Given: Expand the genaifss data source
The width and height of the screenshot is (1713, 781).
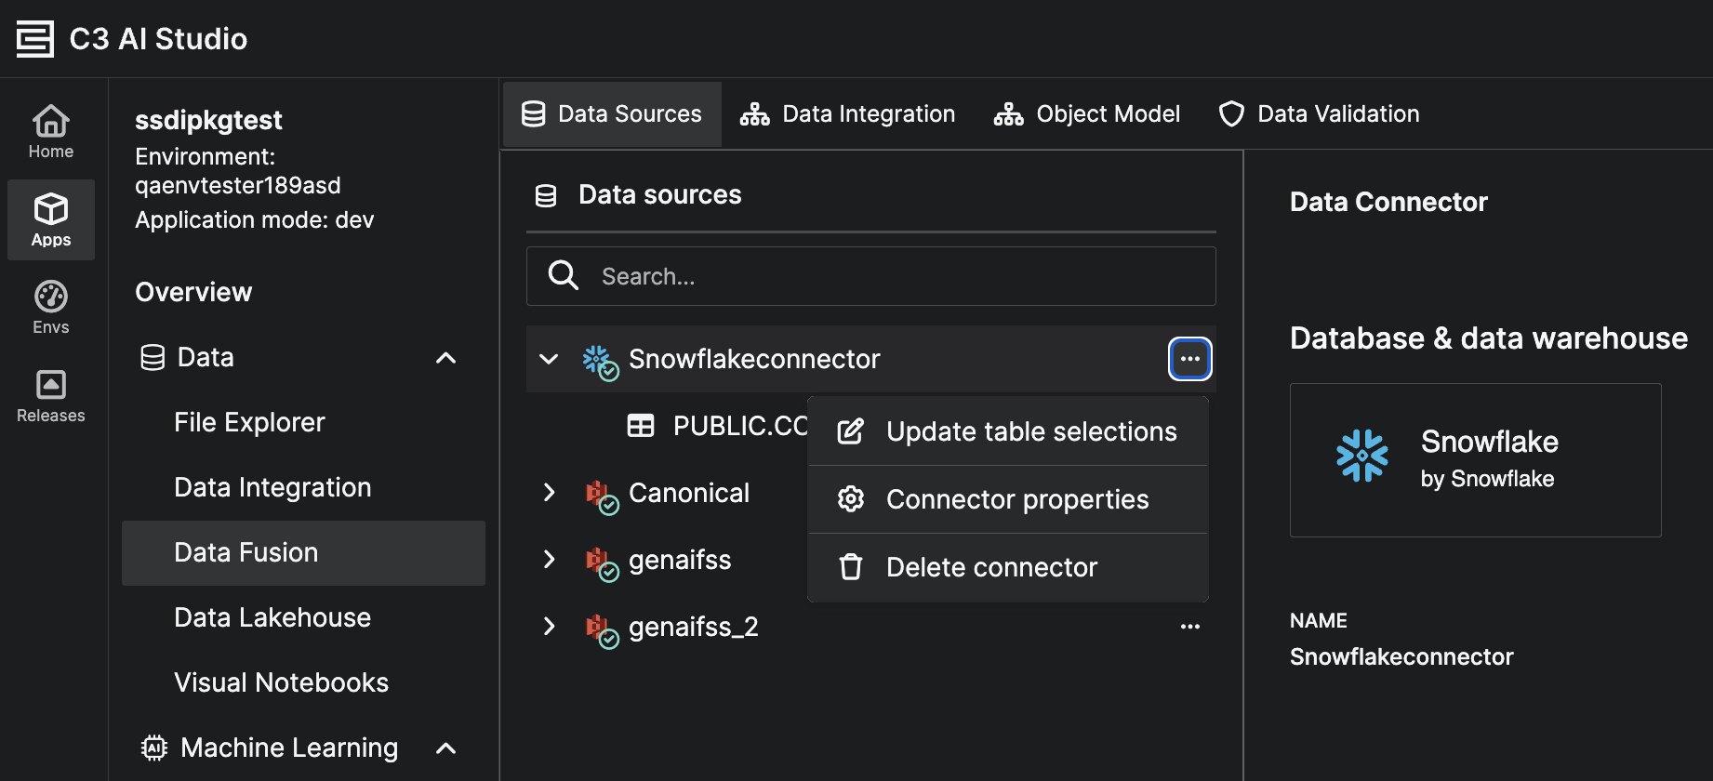Looking at the screenshot, I should [x=549, y=560].
